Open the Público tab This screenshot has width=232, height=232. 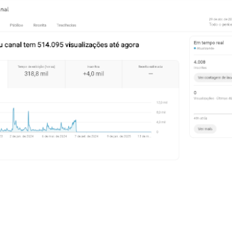point(16,25)
